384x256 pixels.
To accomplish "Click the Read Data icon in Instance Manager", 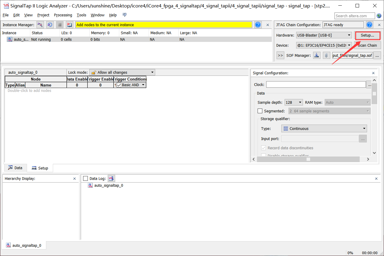I will tap(69, 25).
